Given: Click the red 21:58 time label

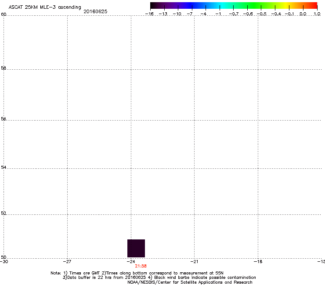Looking at the screenshot, I should pos(141,266).
